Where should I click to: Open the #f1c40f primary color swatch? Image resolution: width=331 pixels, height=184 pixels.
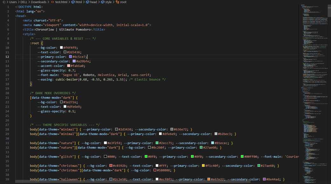203,166
